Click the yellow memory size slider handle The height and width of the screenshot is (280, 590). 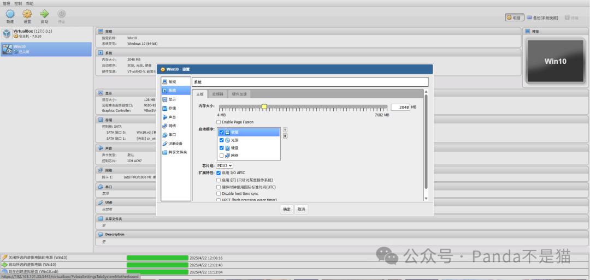tap(264, 107)
